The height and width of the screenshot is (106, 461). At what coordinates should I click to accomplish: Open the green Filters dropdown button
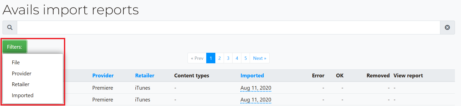tap(15, 47)
